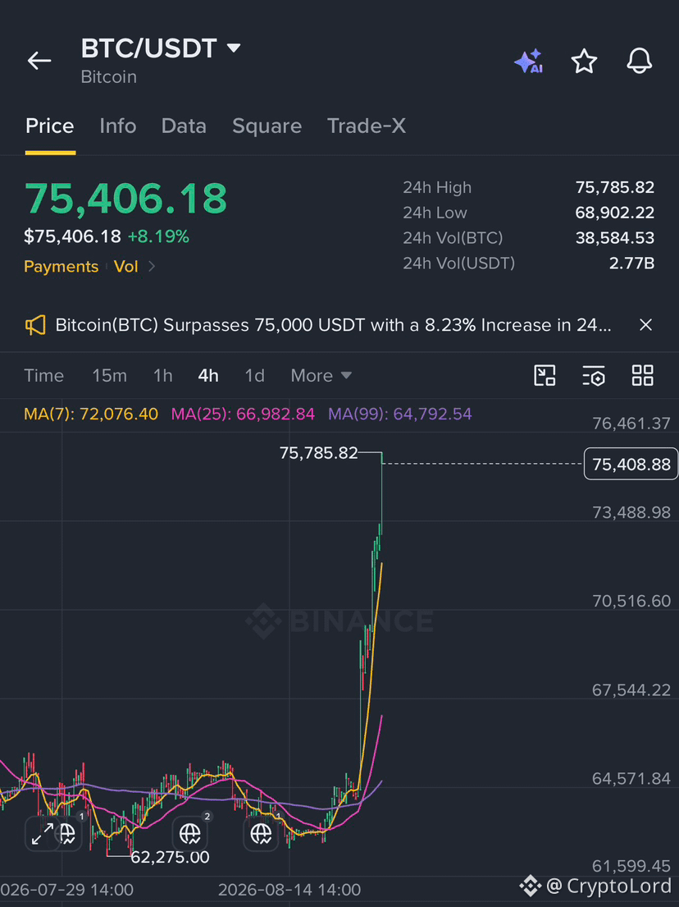Expand chart to fullscreen
Image resolution: width=679 pixels, height=907 pixels.
click(x=42, y=834)
